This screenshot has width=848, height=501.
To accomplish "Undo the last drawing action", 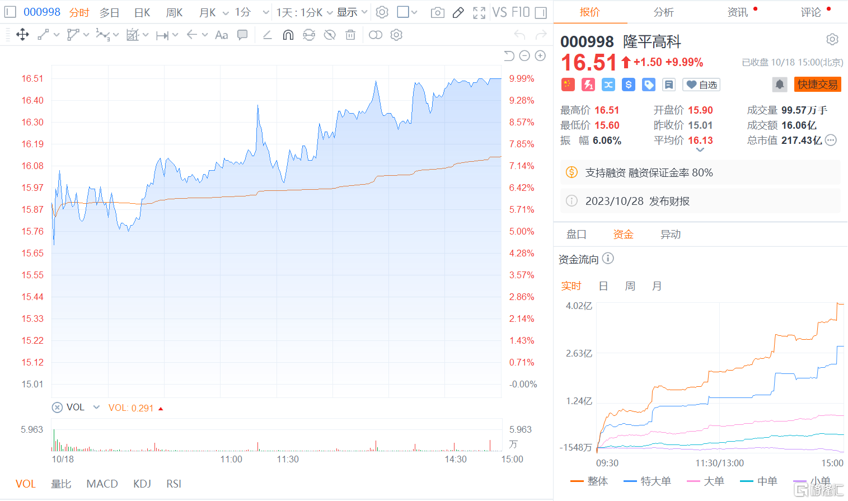I will (x=519, y=35).
